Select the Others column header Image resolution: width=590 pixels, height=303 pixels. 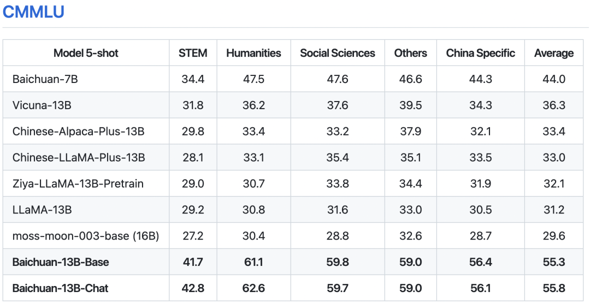pyautogui.click(x=410, y=53)
